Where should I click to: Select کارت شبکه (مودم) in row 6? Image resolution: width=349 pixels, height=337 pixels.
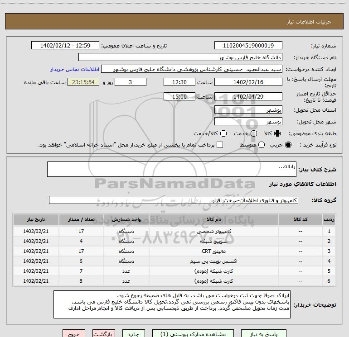coord(213,281)
